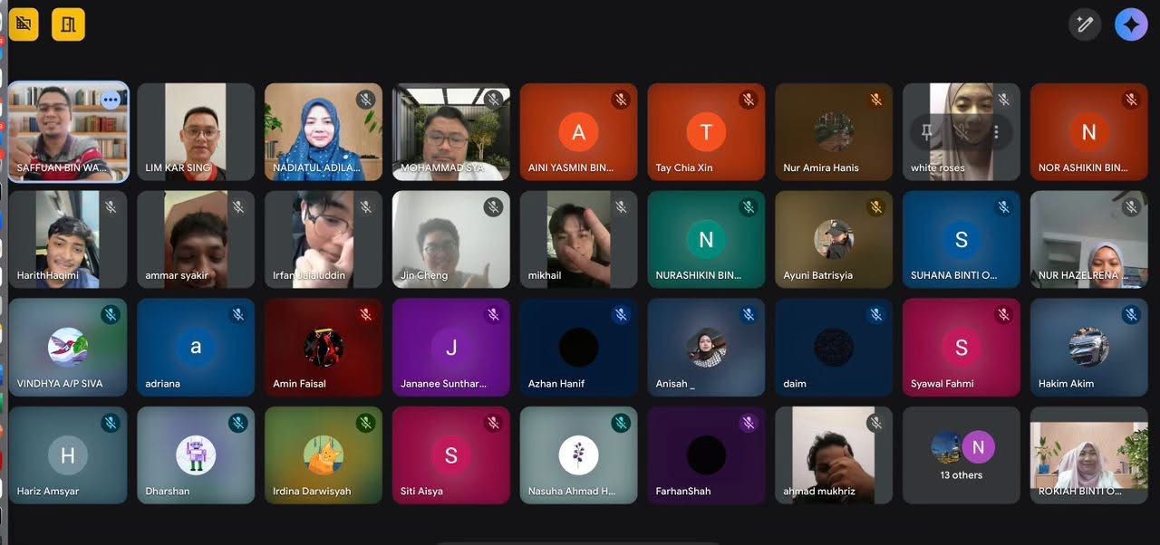Click the crossed-out grid yellow shortcut icon
The height and width of the screenshot is (545, 1160).
point(24,24)
